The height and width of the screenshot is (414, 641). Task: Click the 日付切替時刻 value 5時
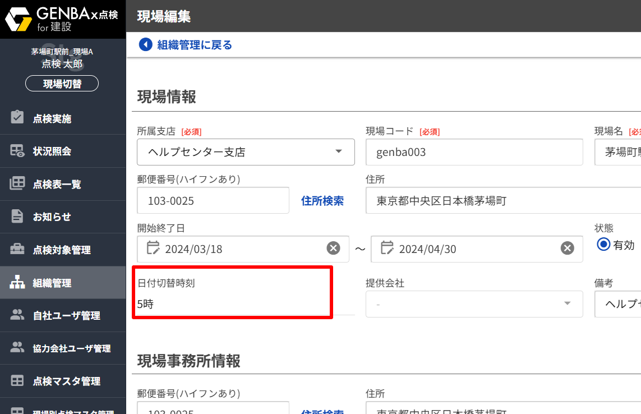pos(146,304)
